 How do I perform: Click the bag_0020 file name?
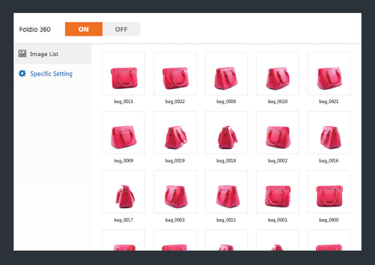278,101
